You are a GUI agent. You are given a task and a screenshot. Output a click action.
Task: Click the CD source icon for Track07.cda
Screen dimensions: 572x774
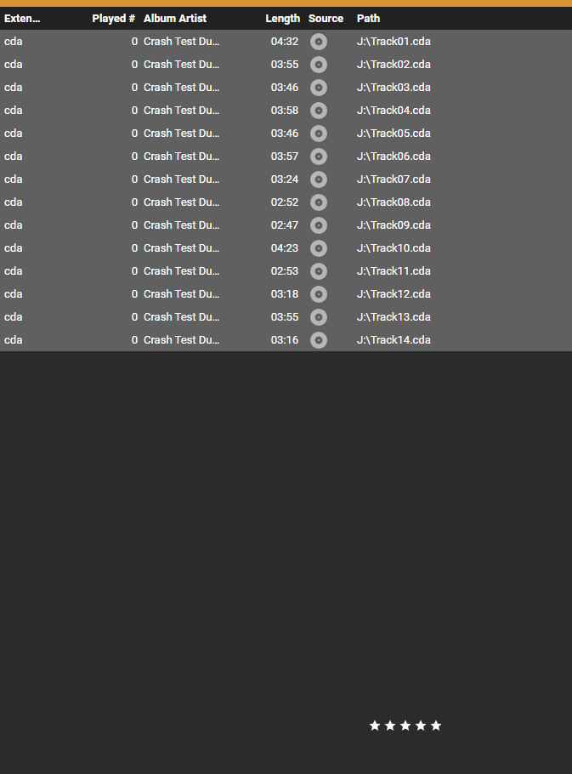[x=319, y=179]
